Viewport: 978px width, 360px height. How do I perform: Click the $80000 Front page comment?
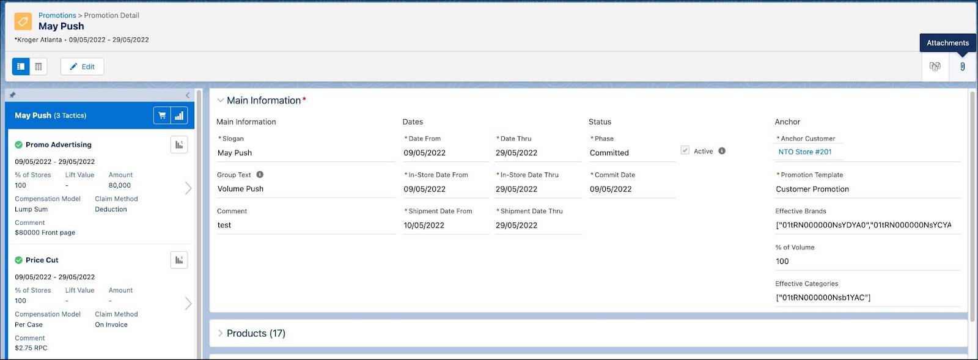(45, 233)
